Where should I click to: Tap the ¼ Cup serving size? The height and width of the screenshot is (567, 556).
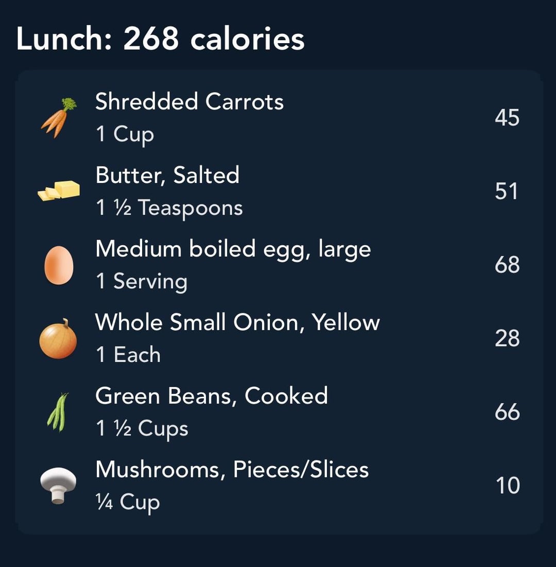click(128, 502)
